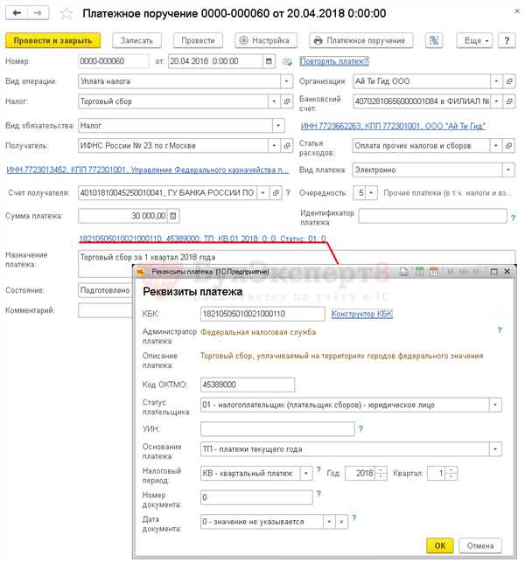Open calendar picker for document date
The width and height of the screenshot is (525, 562).
tap(269, 61)
